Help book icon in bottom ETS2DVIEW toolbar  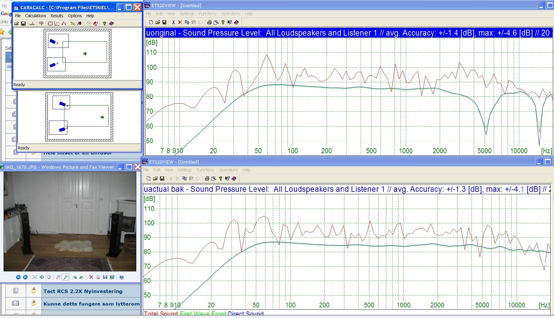click(234, 178)
